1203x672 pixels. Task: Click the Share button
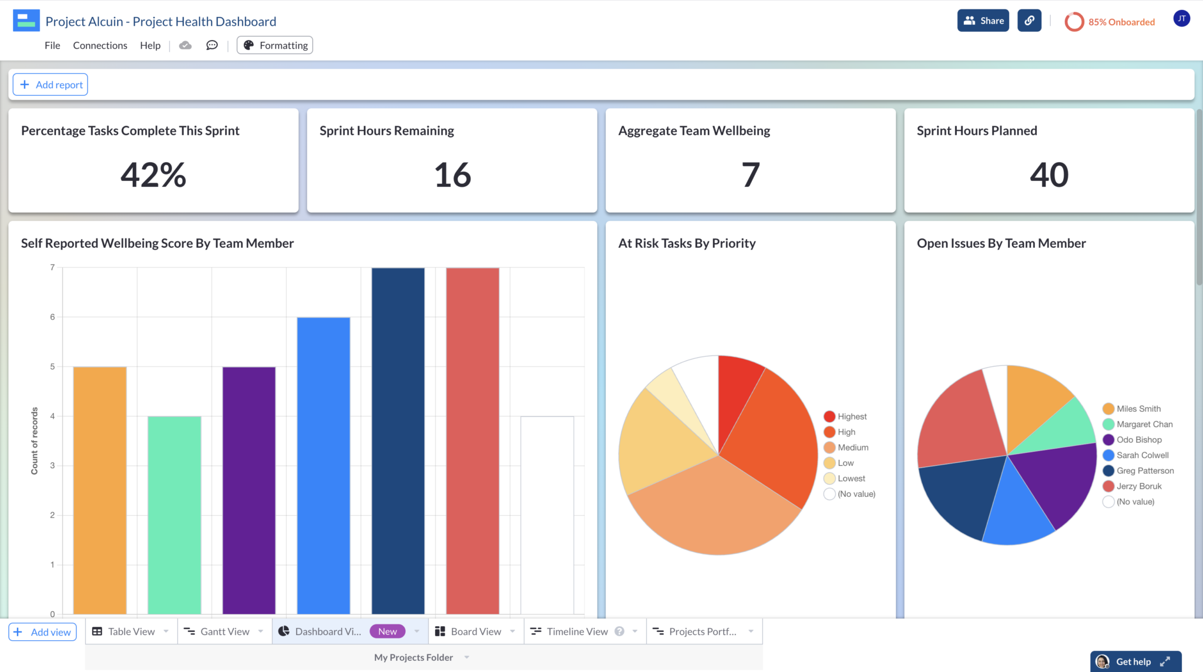point(983,21)
